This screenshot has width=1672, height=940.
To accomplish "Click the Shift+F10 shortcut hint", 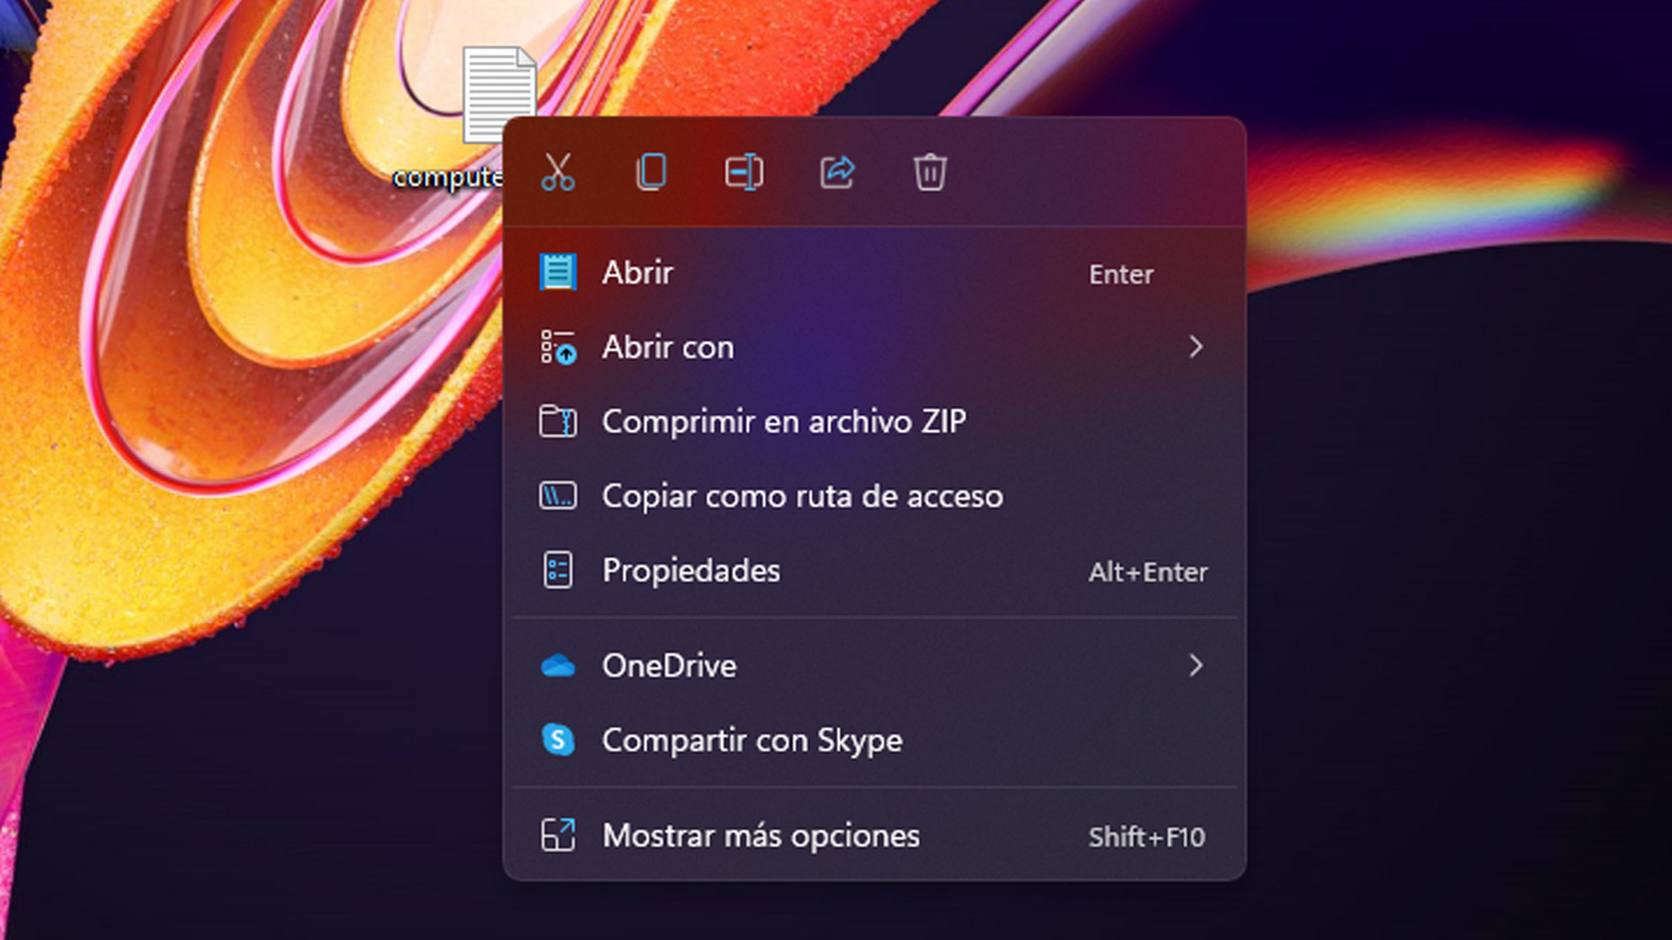I will tap(1147, 837).
